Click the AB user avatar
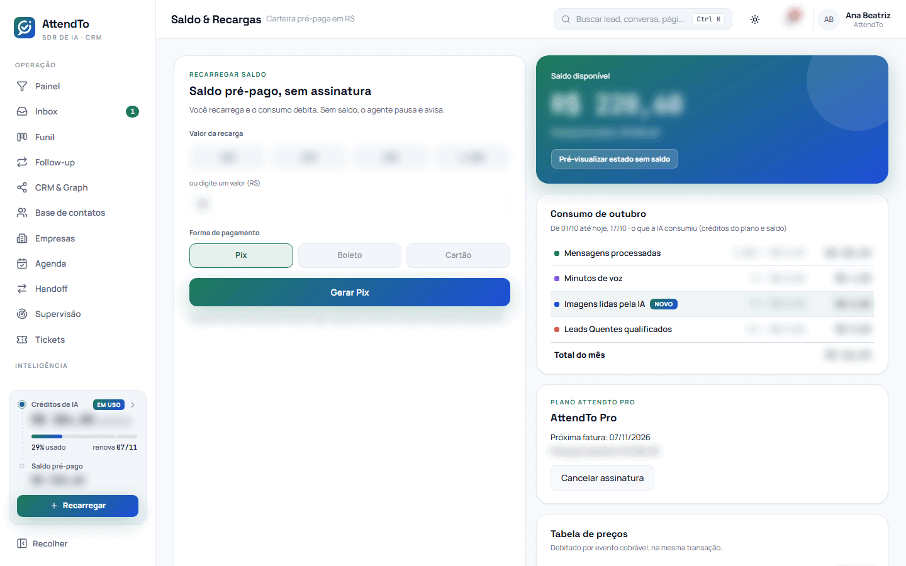Viewport: 906px width, 566px height. point(829,19)
